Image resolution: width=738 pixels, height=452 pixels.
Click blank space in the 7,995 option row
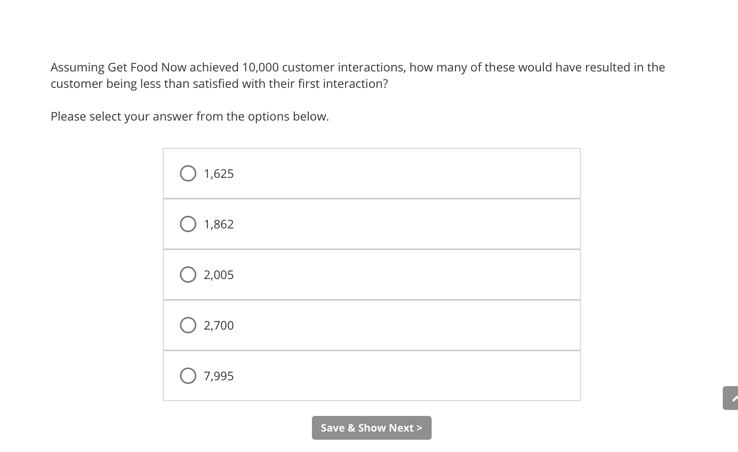[x=409, y=376]
